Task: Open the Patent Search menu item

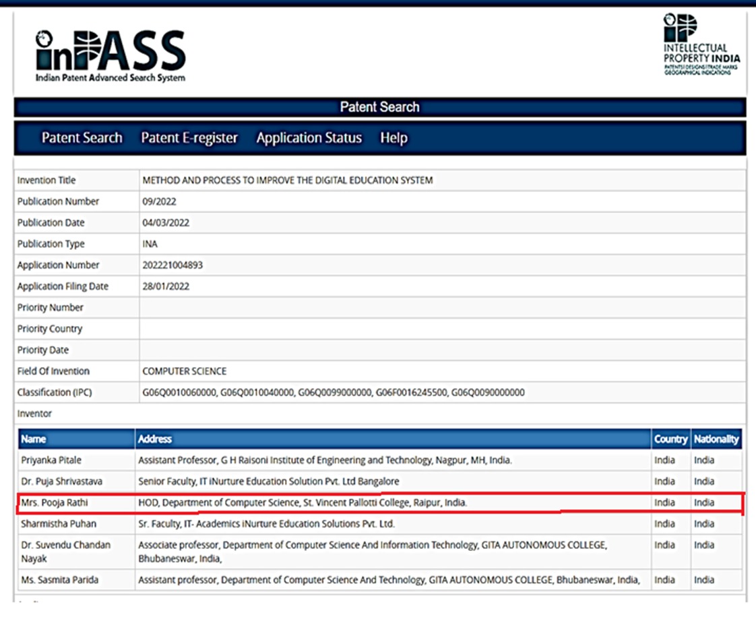Action: 82,138
